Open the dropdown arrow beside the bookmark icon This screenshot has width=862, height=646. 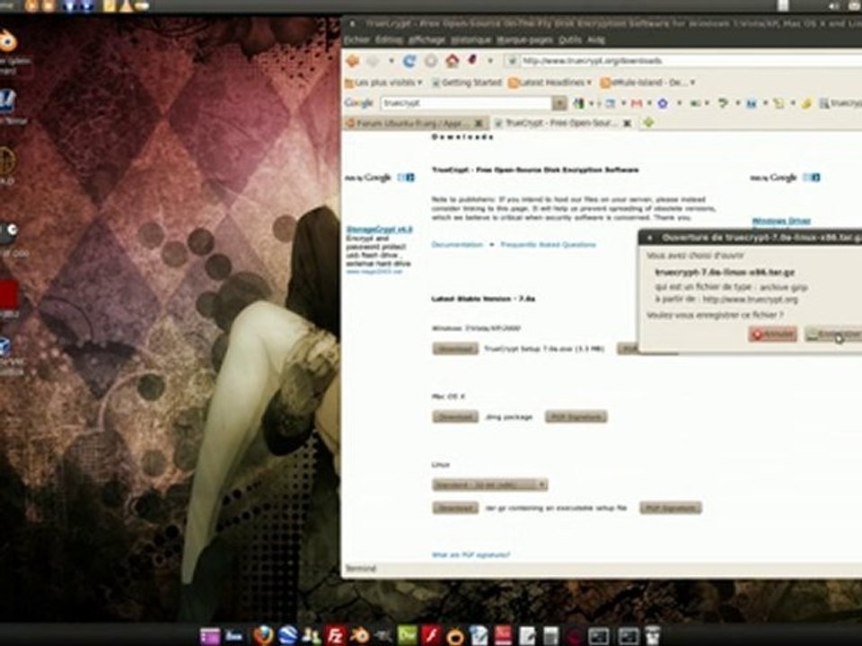[x=490, y=60]
